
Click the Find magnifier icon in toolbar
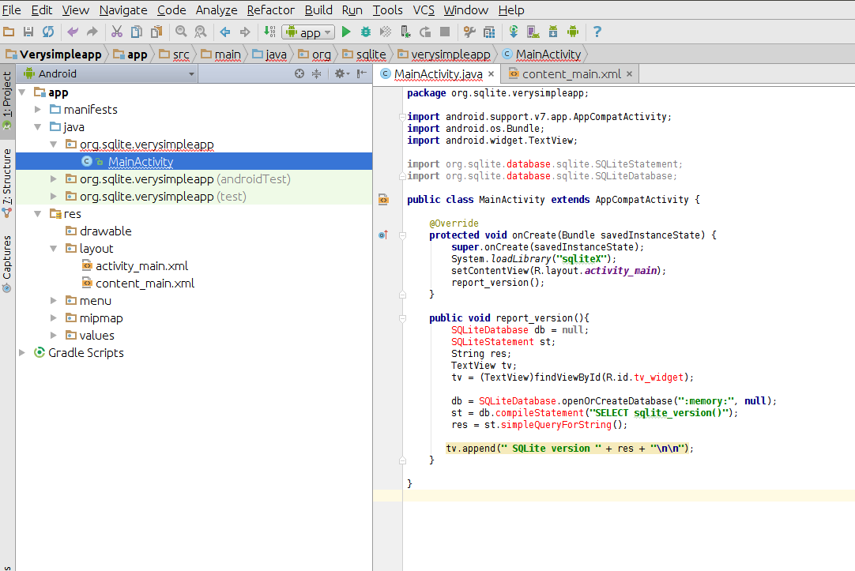click(x=181, y=32)
